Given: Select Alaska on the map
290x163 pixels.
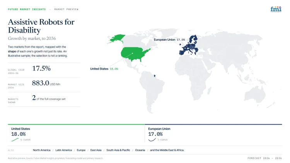Looking at the screenshot, I should [x=116, y=39].
